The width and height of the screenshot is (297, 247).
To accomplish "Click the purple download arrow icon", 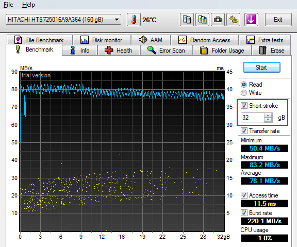I will 251,20.
